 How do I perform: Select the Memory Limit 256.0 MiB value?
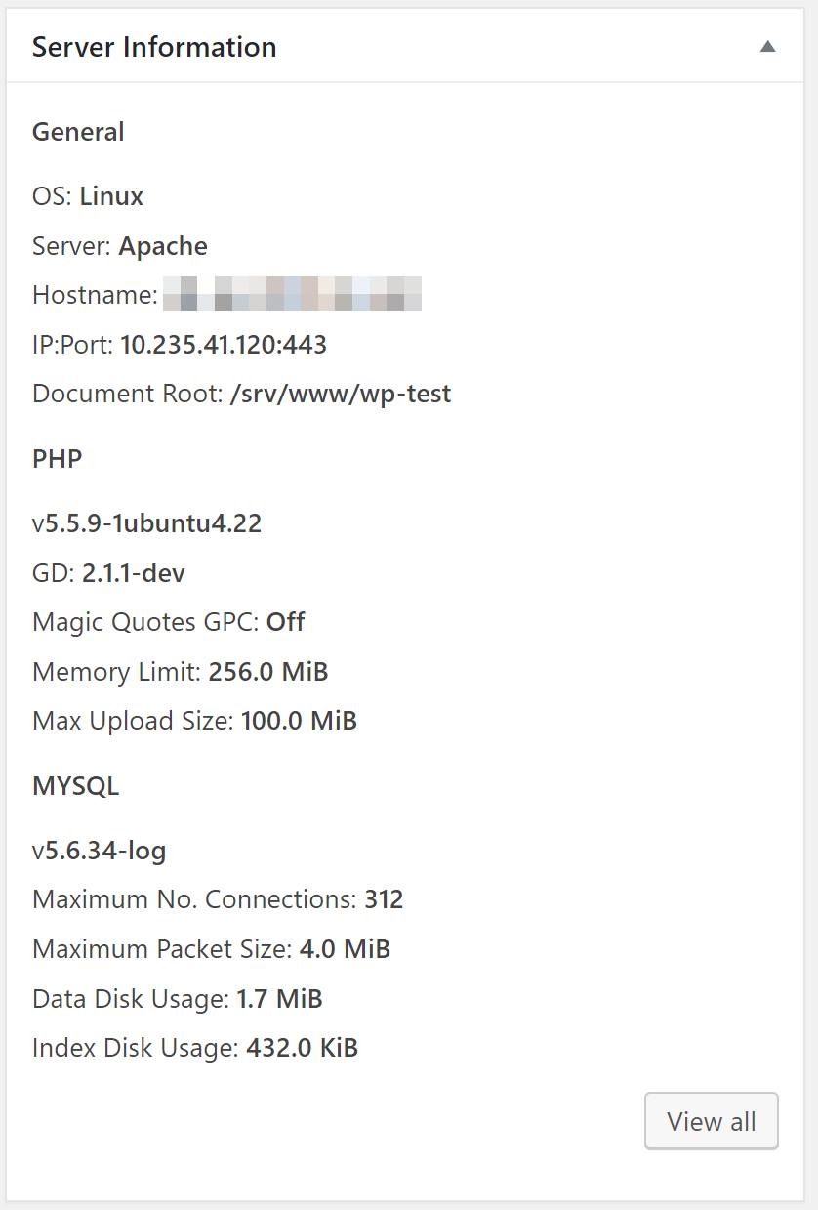[268, 672]
